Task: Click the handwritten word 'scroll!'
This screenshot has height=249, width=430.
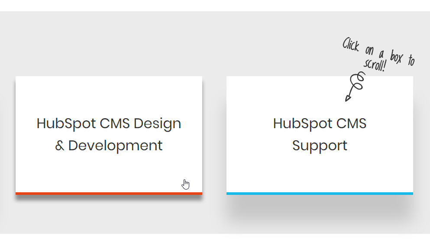Action: [x=375, y=65]
